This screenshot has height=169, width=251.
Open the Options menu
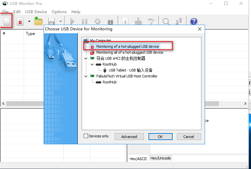tap(59, 12)
